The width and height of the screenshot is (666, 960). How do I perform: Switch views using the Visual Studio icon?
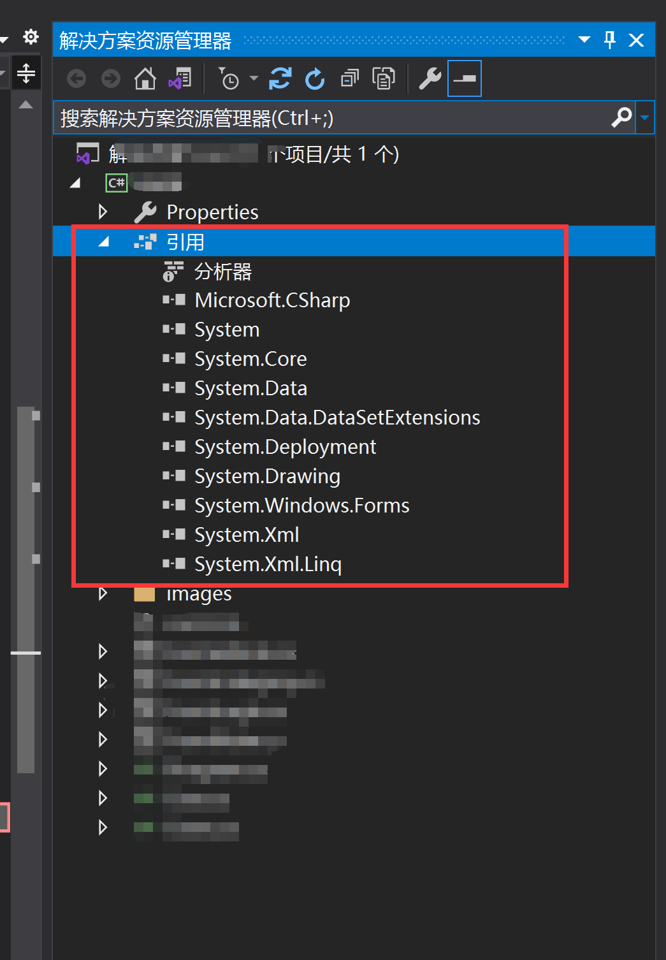coord(180,79)
